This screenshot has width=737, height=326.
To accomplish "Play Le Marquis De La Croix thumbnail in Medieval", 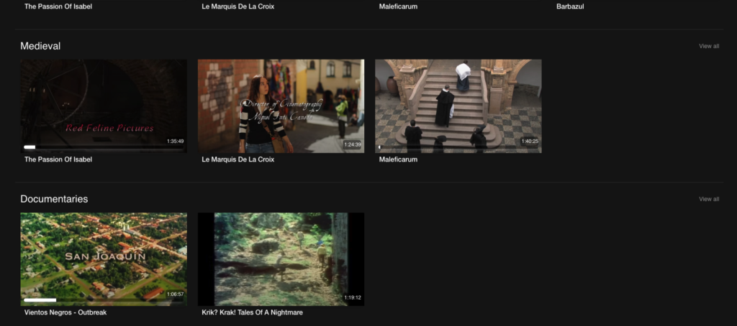I will click(281, 106).
